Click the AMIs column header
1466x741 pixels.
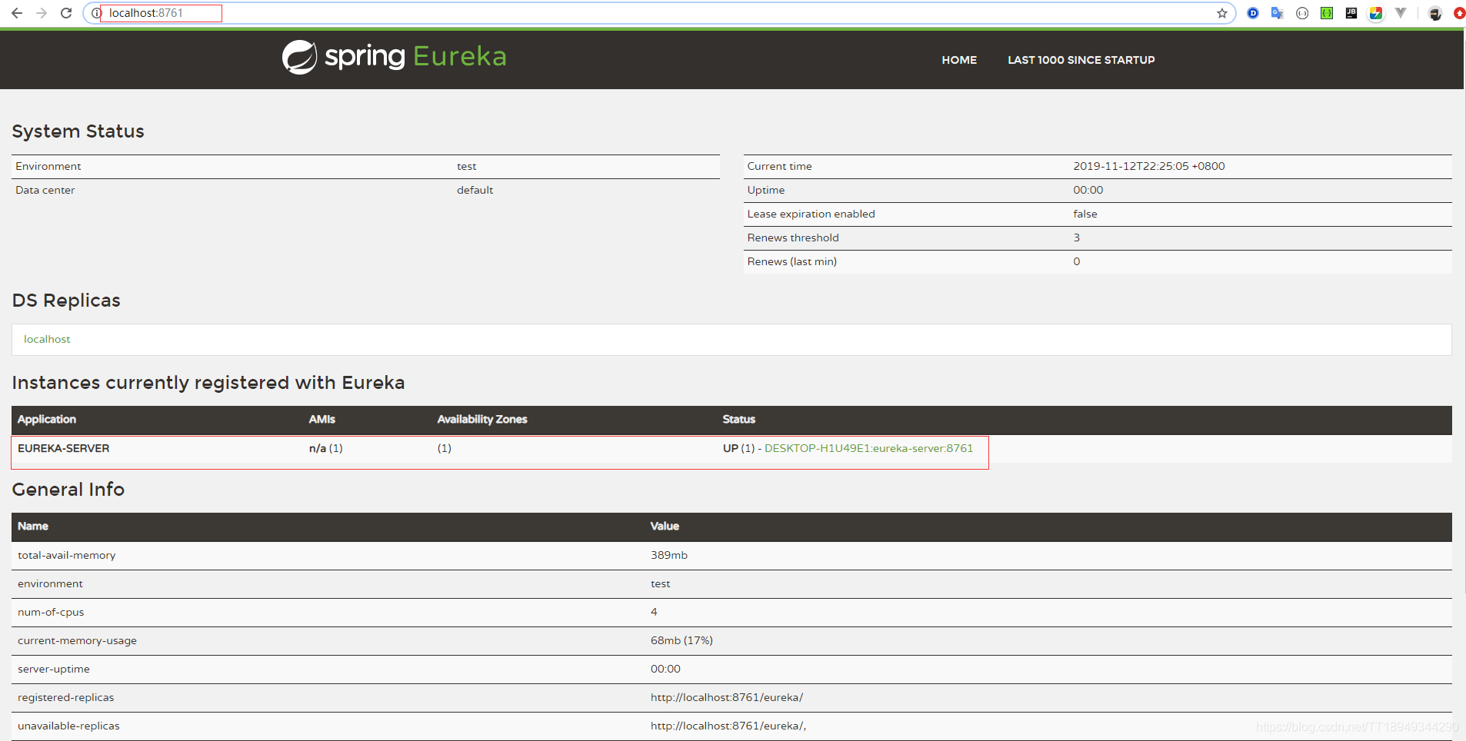pos(322,419)
